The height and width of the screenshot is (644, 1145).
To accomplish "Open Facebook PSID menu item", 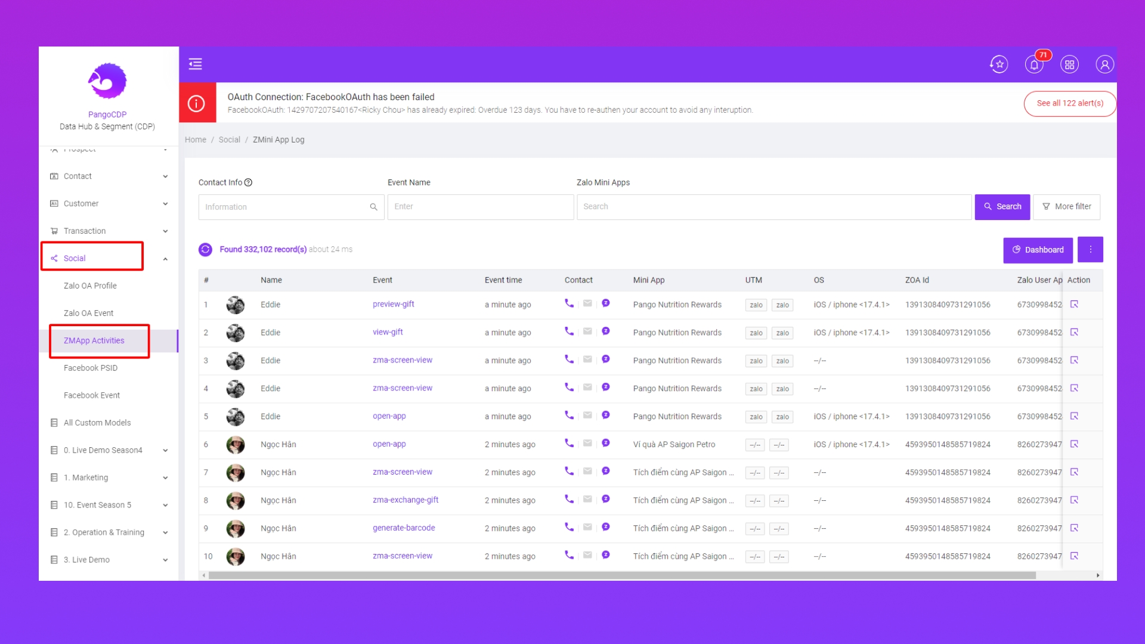I will [91, 368].
